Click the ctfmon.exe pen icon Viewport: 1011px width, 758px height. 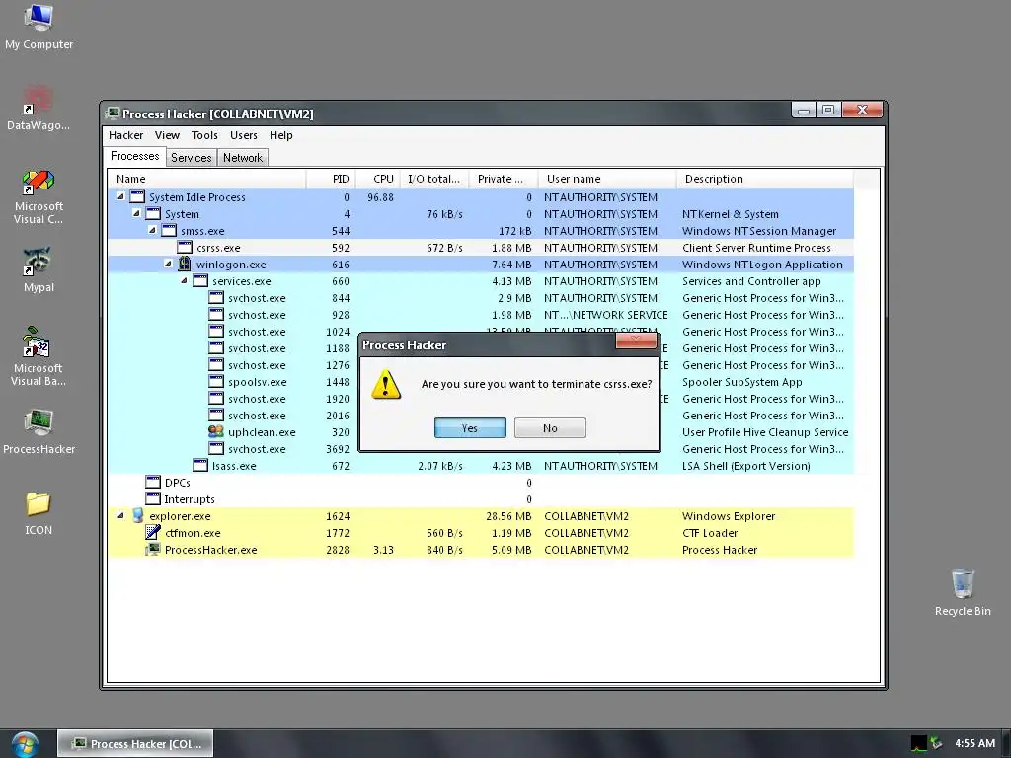point(153,532)
